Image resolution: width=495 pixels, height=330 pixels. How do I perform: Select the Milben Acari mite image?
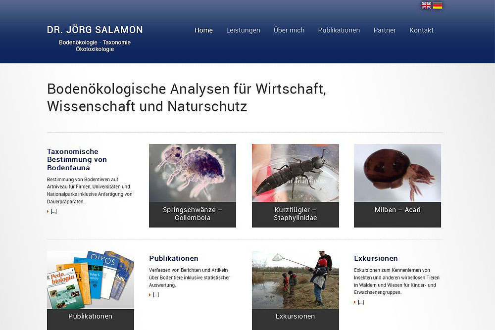[x=397, y=173]
